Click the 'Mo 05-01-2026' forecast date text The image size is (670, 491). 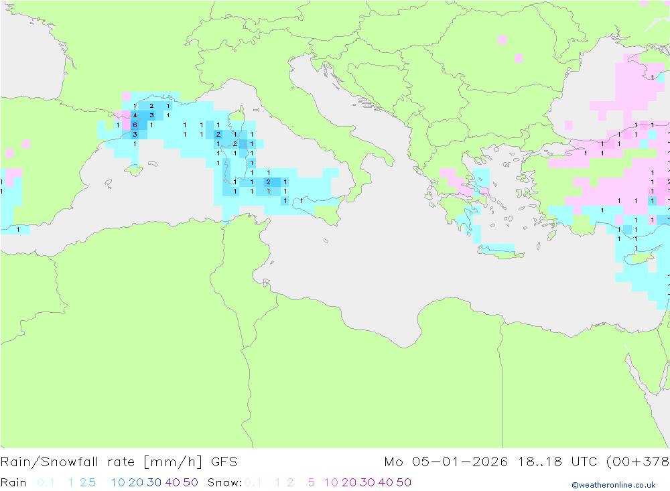pyautogui.click(x=446, y=462)
